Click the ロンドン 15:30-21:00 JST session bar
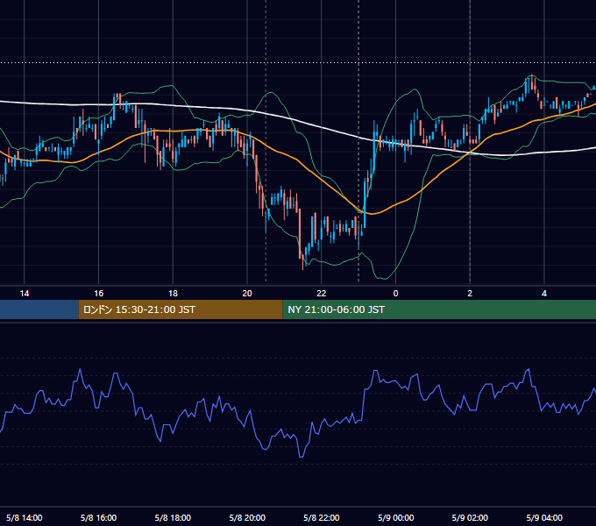 click(x=181, y=309)
